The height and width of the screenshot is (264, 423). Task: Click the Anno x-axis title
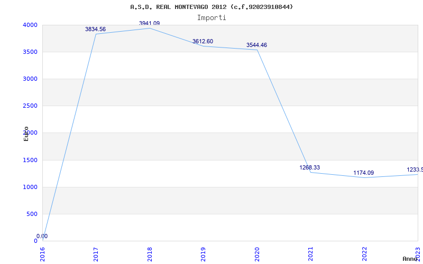[x=410, y=259]
